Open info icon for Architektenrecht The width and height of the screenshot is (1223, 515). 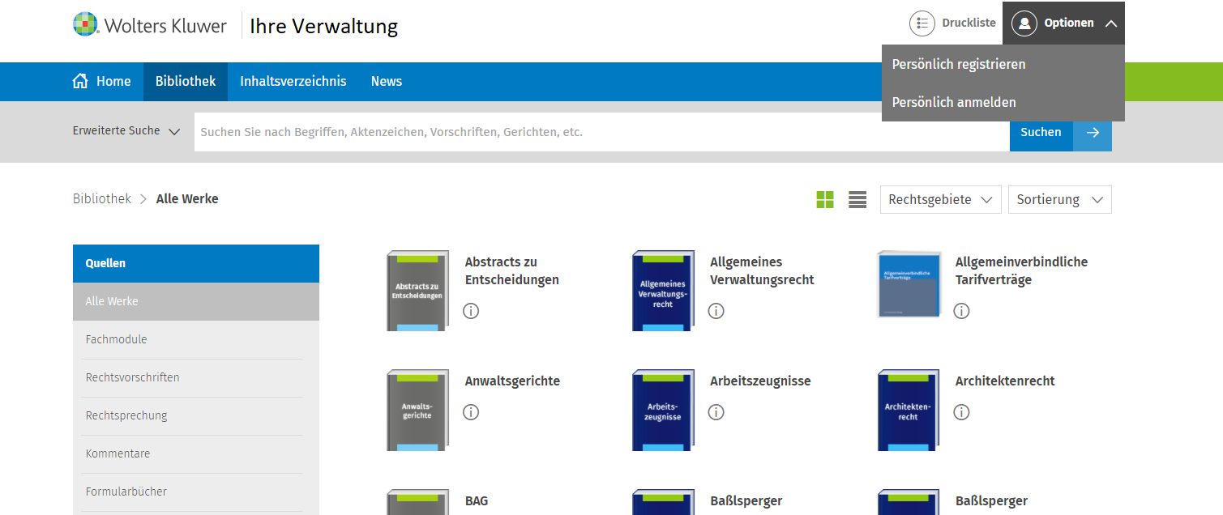coord(961,412)
